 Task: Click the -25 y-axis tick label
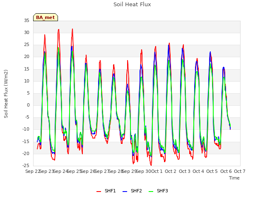[x=26, y=165]
